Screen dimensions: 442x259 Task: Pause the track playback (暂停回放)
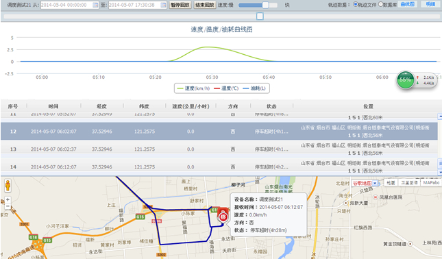(x=180, y=5)
